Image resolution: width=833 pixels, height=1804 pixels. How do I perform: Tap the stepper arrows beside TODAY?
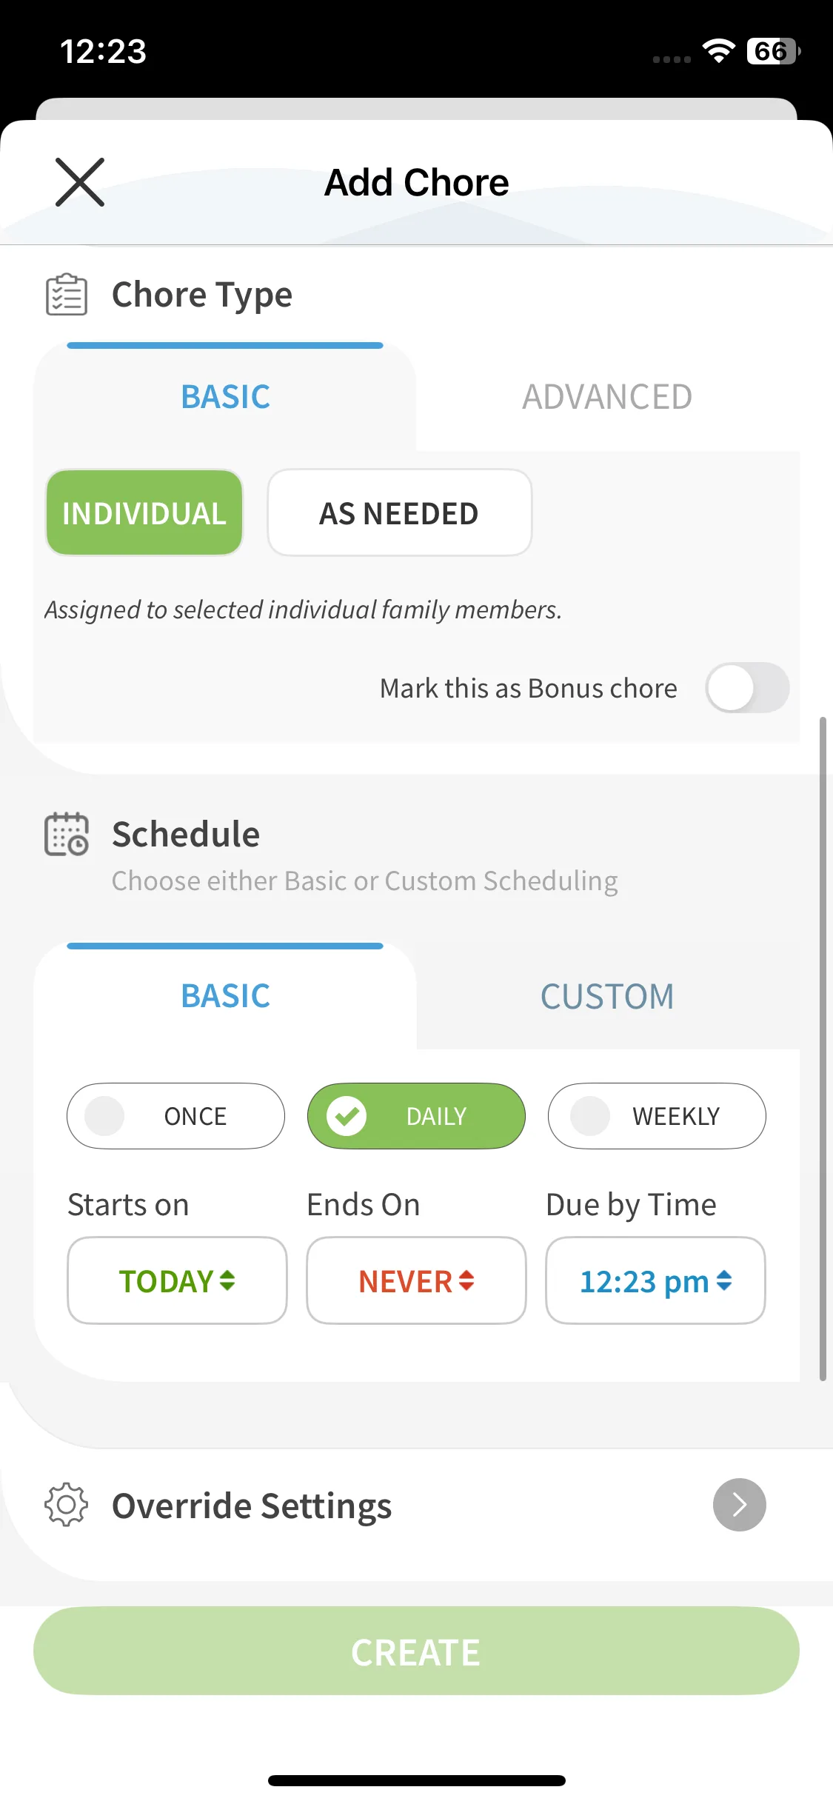pos(228,1280)
